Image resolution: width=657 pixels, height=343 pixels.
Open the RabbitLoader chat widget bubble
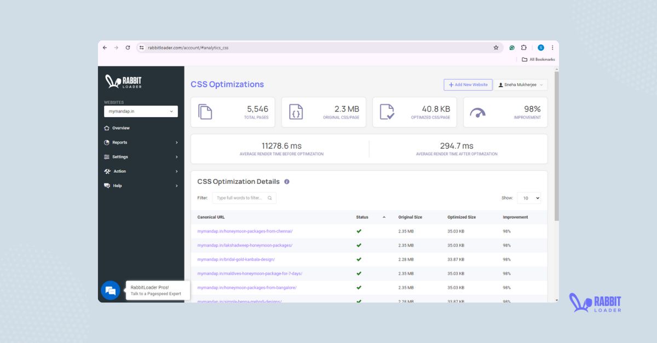pyautogui.click(x=111, y=290)
